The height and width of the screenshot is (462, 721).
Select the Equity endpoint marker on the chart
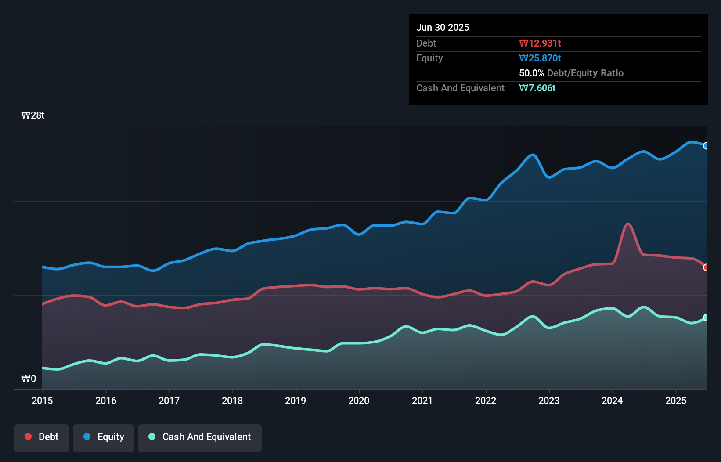(706, 145)
